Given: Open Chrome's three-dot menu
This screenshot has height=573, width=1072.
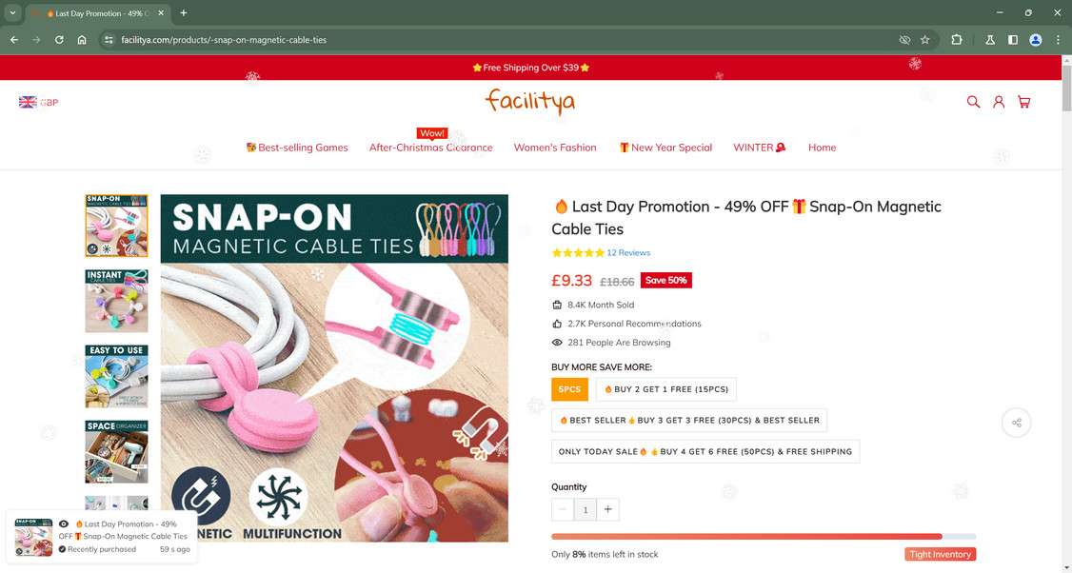Looking at the screenshot, I should coord(1058,40).
